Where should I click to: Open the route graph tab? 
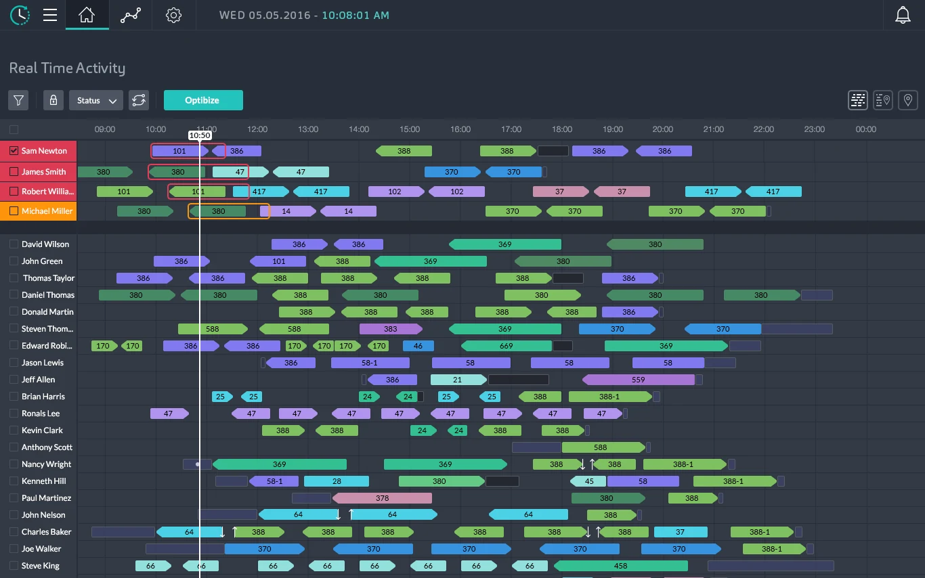click(x=130, y=15)
